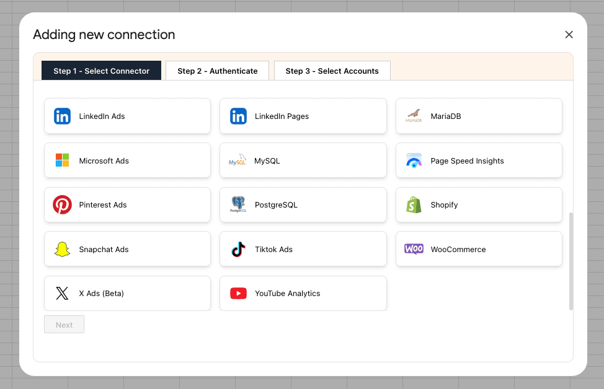Click the Page Speed Insights gauge icon

(x=414, y=160)
